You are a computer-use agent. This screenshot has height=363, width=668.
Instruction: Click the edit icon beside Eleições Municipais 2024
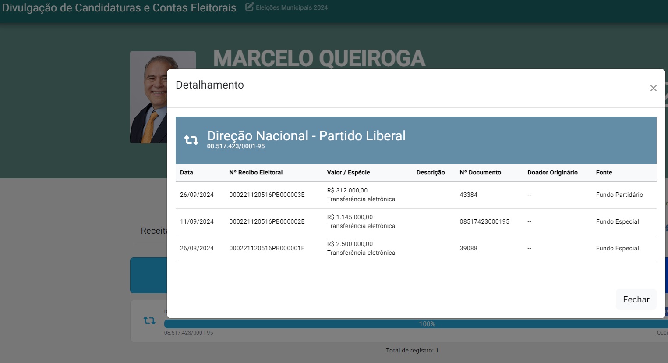point(249,7)
